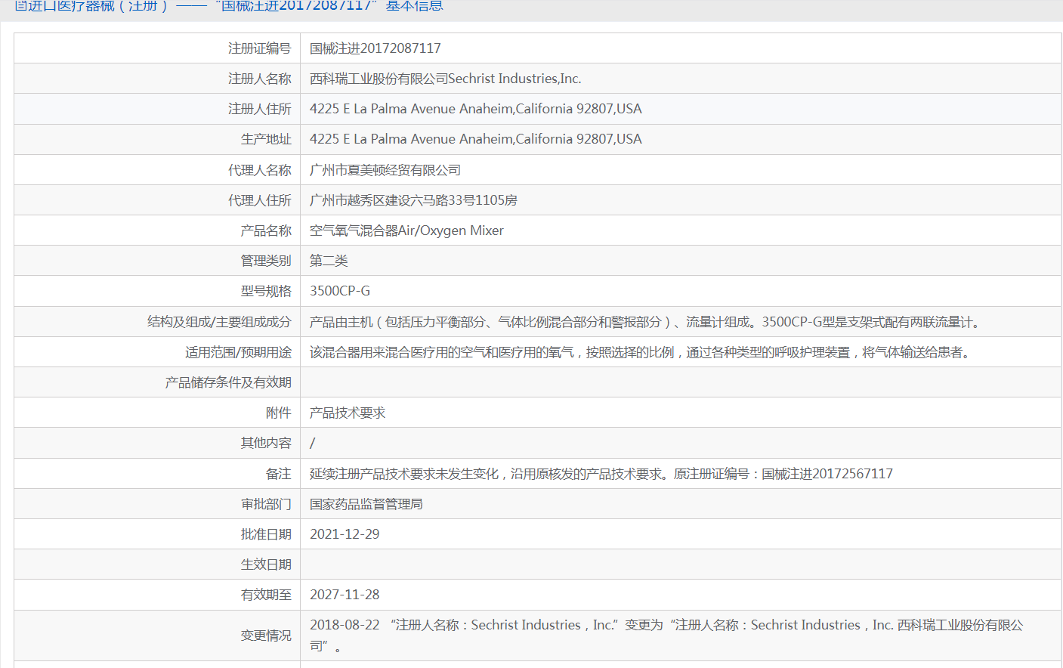The image size is (1063, 668).
Task: Click the model spec 3500CP-G value
Action: 340,291
